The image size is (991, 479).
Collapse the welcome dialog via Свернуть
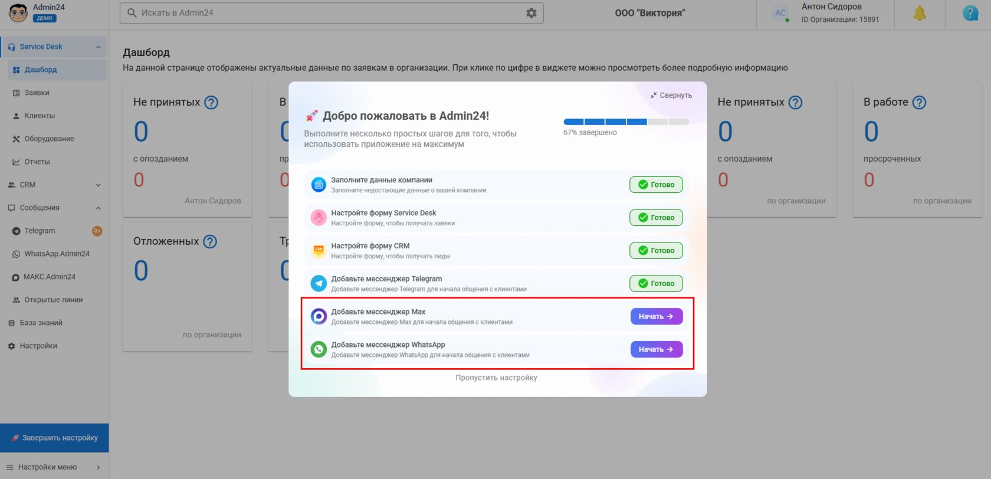[671, 96]
